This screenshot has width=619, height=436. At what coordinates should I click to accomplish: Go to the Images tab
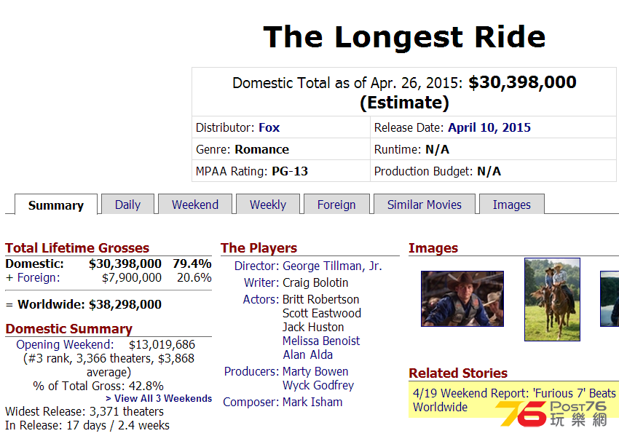tap(512, 205)
